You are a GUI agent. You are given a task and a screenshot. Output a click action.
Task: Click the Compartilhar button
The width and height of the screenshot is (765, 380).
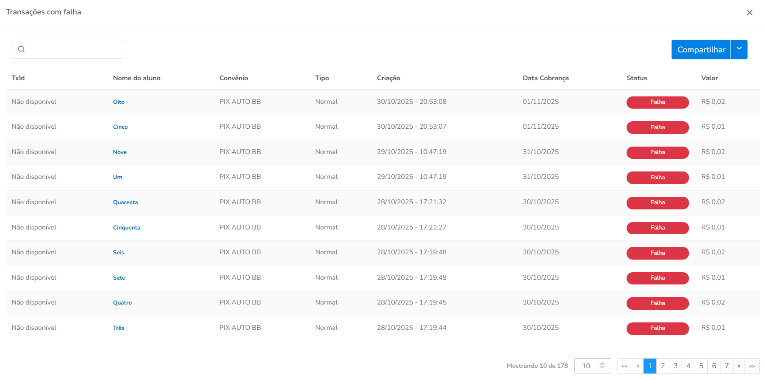[701, 50]
